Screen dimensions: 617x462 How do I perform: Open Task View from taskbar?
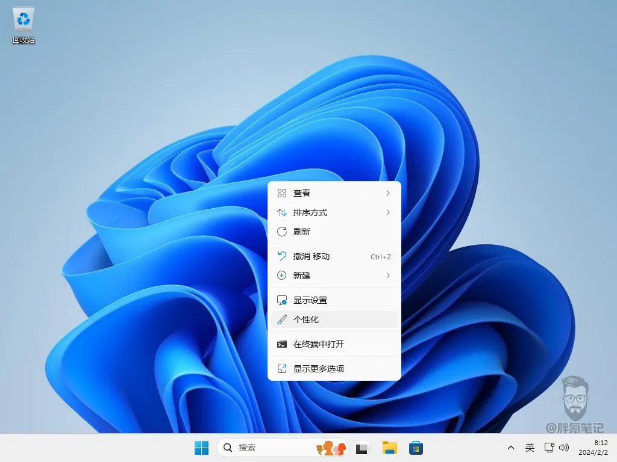pyautogui.click(x=363, y=448)
